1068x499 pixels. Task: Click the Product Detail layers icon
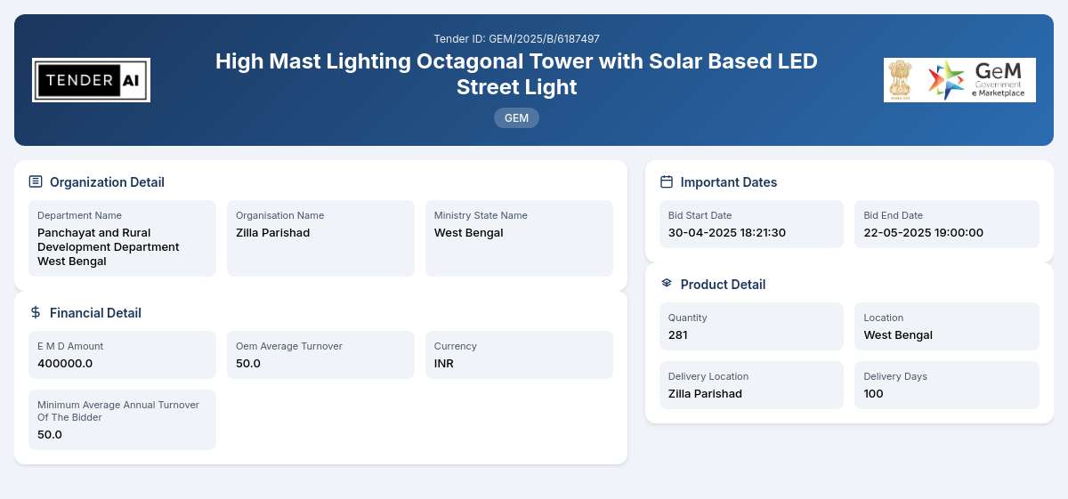point(667,284)
